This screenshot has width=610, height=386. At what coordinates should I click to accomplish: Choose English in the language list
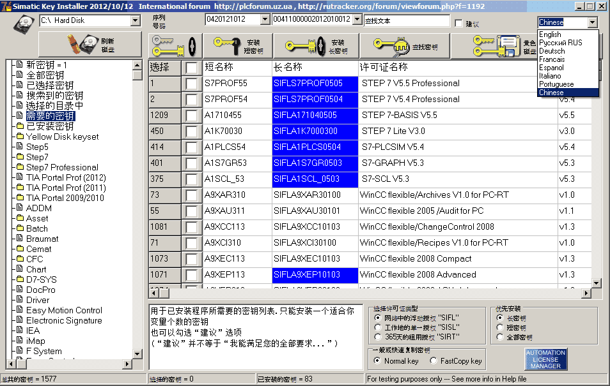(x=550, y=34)
